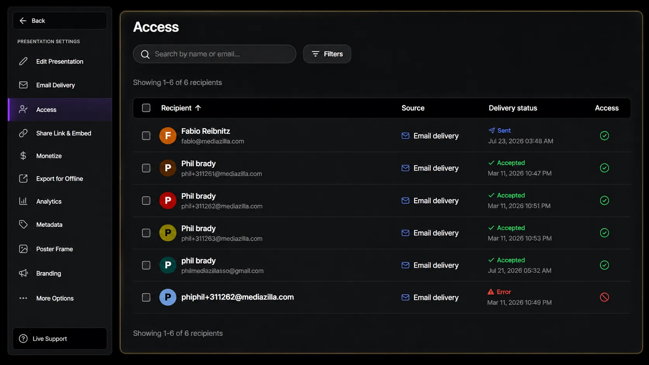
Task: Click the magnifying glass search icon
Action: (145, 54)
